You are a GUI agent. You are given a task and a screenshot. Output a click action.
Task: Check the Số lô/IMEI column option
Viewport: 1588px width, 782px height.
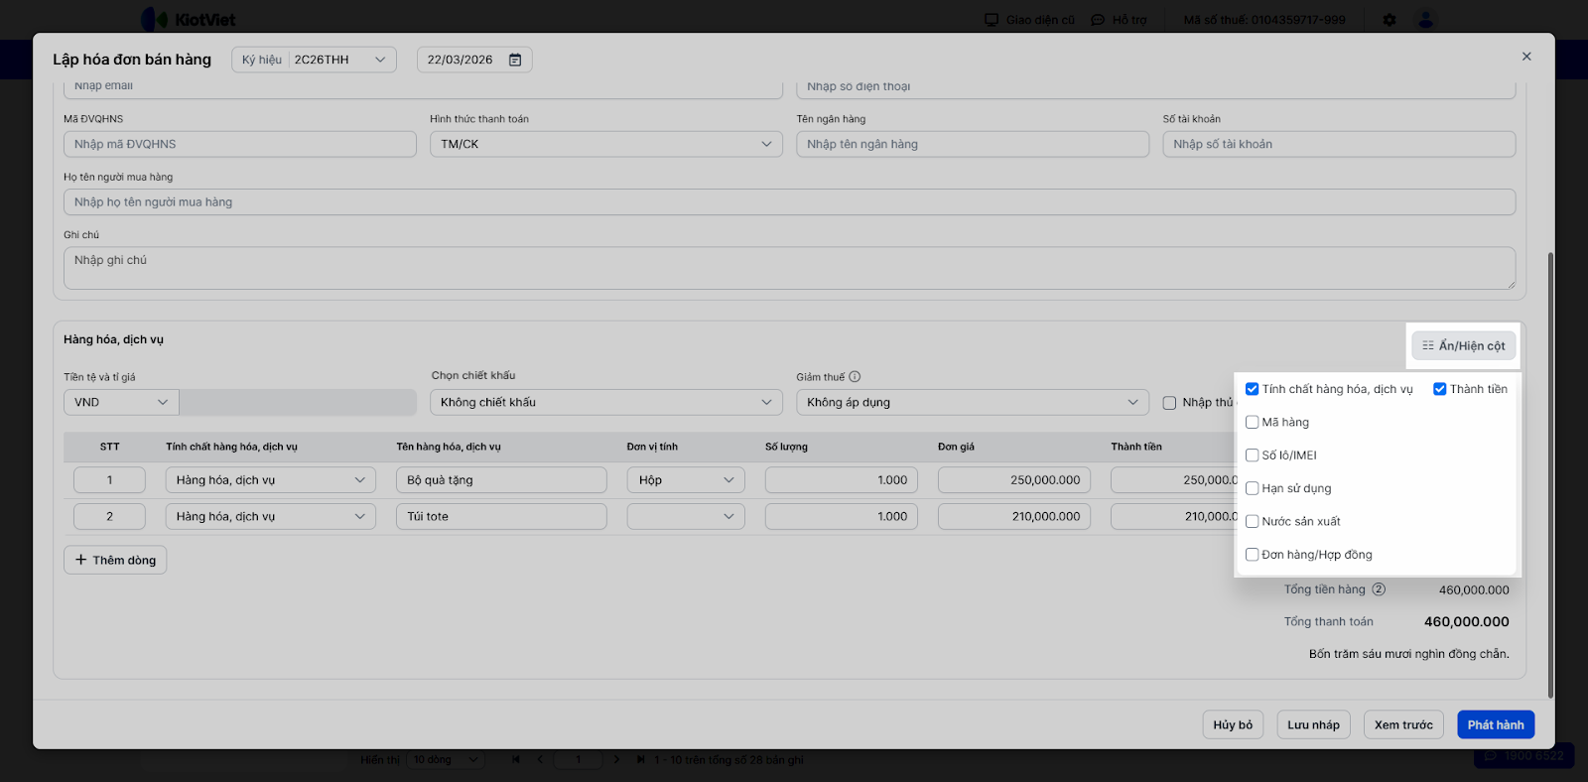pyautogui.click(x=1253, y=456)
